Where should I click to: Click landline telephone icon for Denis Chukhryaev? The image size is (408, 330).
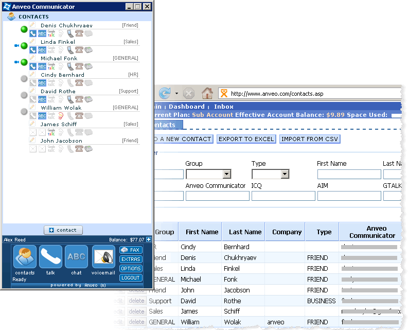click(x=79, y=33)
